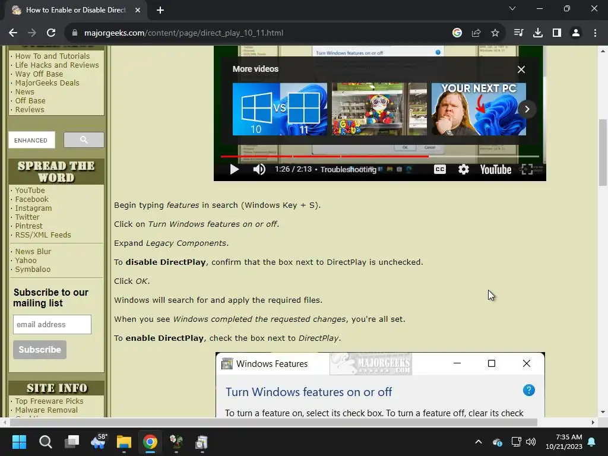Screen dimensions: 608x456
Task: Open Windows 10 vs 11 video thumbnail
Action: click(x=280, y=109)
